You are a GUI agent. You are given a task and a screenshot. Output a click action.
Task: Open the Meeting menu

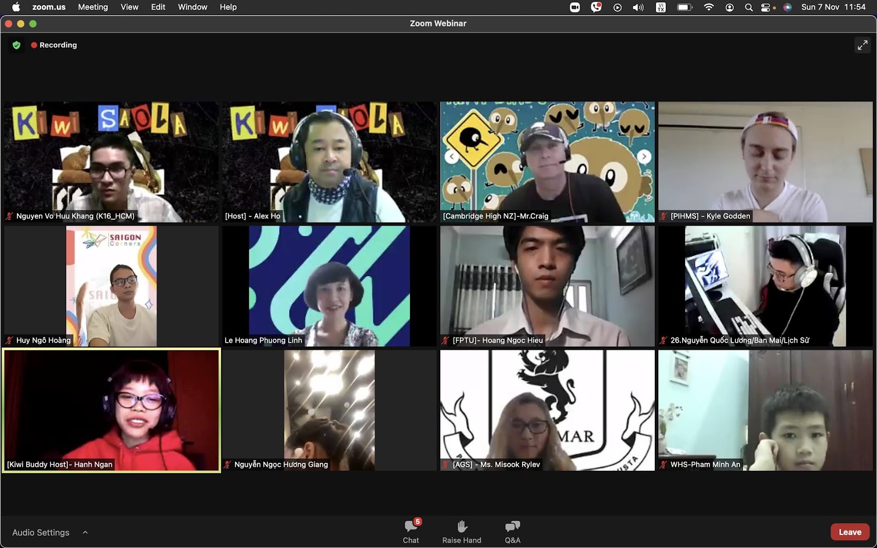point(93,7)
